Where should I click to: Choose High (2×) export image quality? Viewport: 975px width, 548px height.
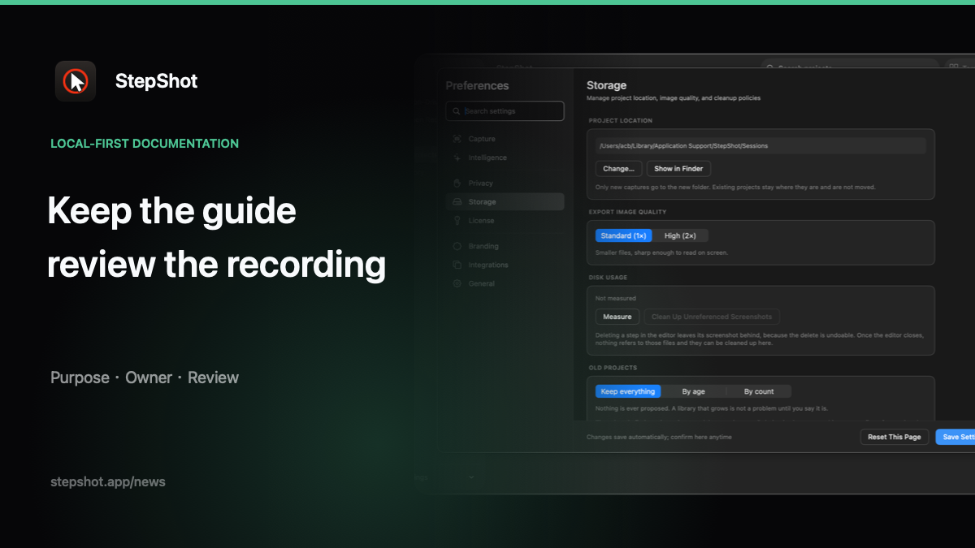[x=681, y=236]
